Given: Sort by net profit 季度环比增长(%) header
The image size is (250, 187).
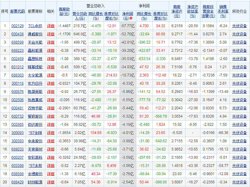Looking at the screenshot, I should (161, 16).
